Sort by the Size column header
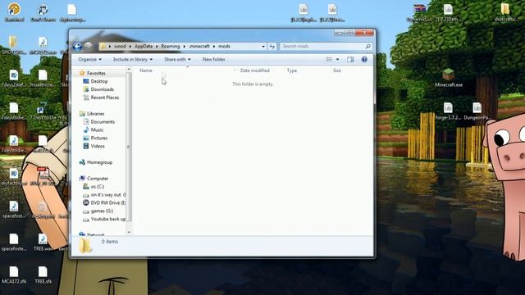The height and width of the screenshot is (295, 525). point(337,70)
